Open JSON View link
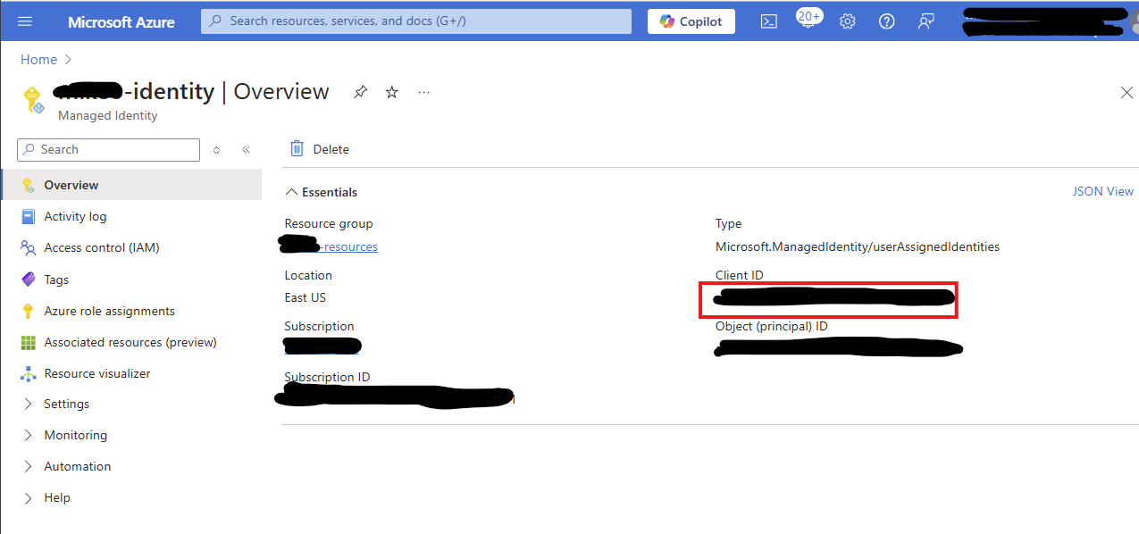Viewport: 1139px width, 534px height. (x=1103, y=191)
